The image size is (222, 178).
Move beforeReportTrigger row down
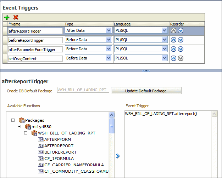181,40
